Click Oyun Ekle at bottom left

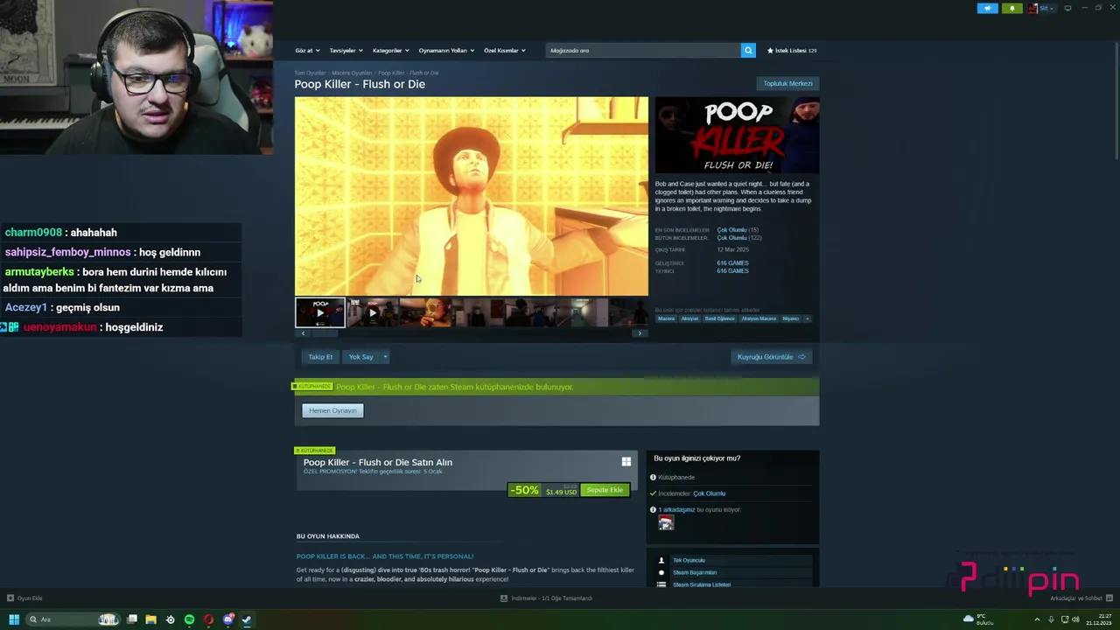click(x=24, y=598)
